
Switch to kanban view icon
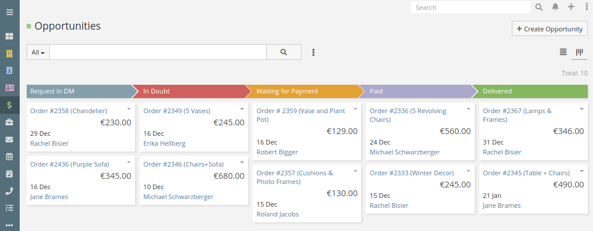click(580, 52)
